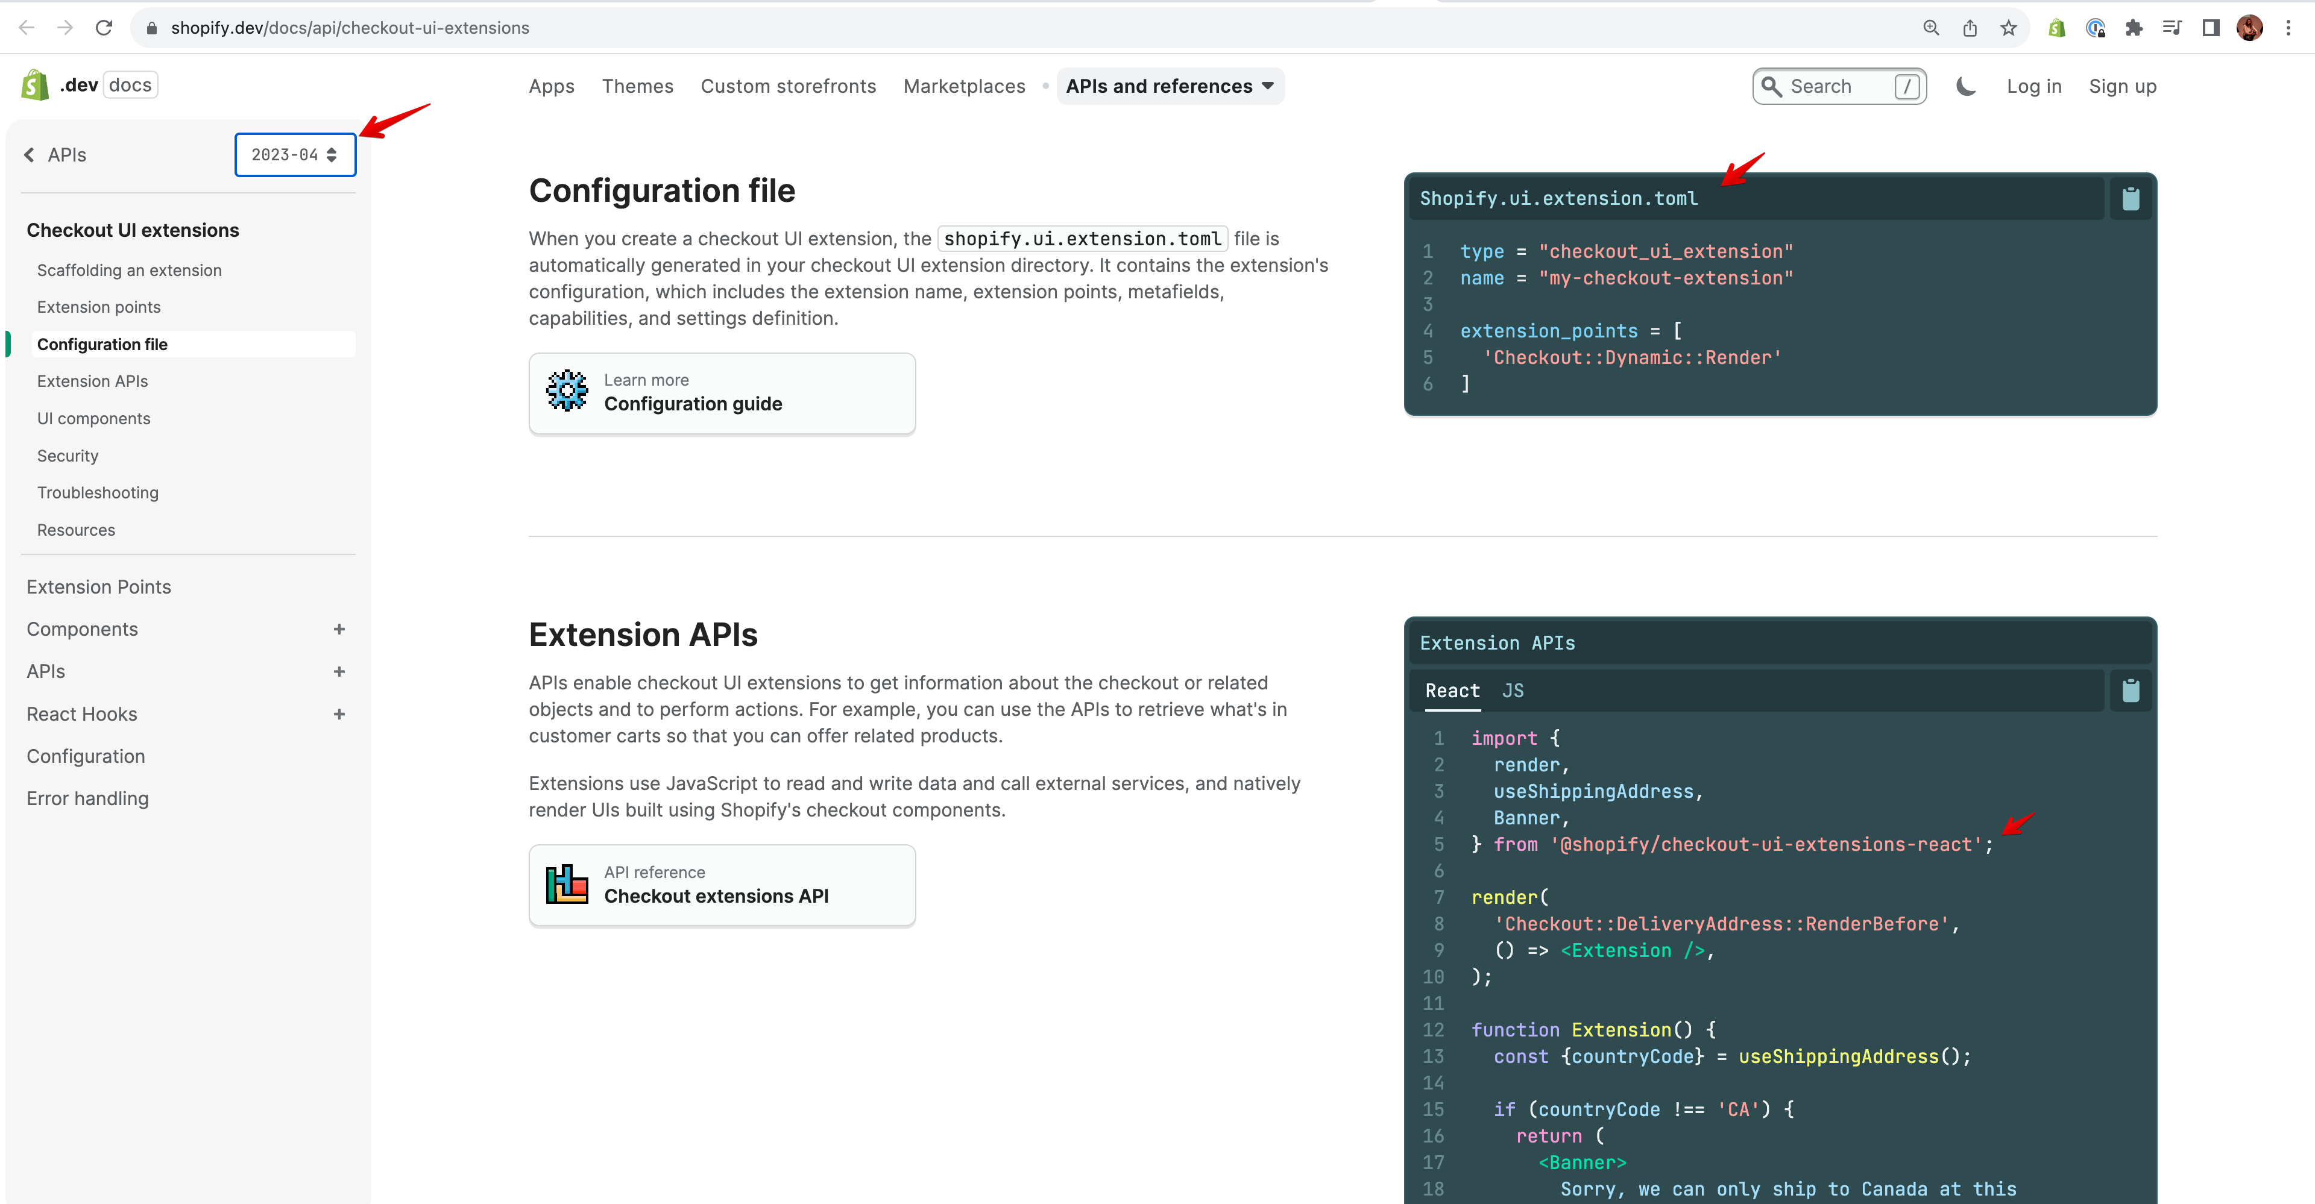Viewport: 2315px width, 1204px height.
Task: Click the browser address bar URL
Action: click(350, 28)
